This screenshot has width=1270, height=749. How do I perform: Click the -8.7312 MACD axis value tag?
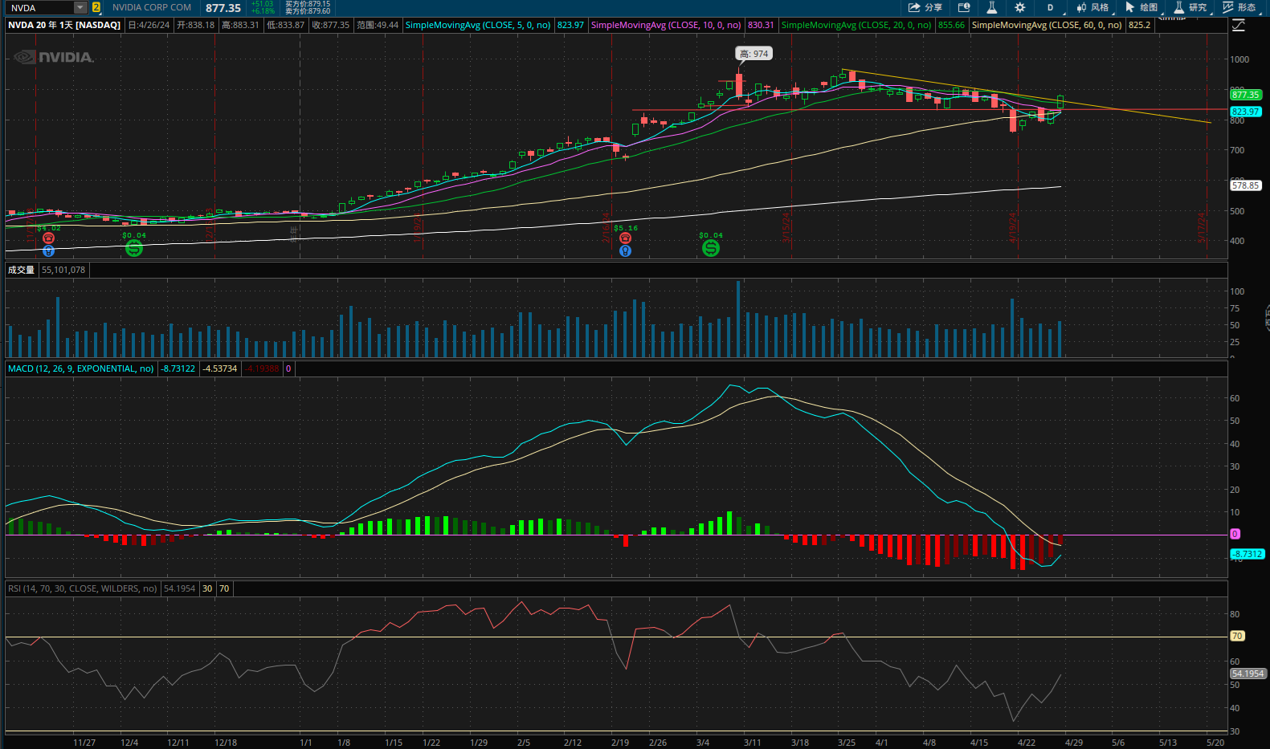point(1248,554)
